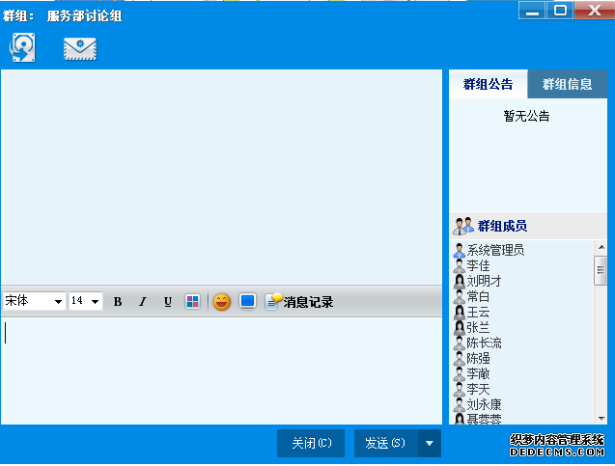Close the window with X button
This screenshot has height=466, width=615.
(594, 11)
